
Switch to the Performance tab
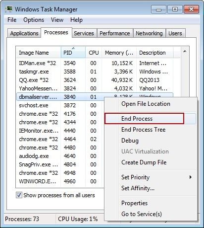(x=115, y=33)
